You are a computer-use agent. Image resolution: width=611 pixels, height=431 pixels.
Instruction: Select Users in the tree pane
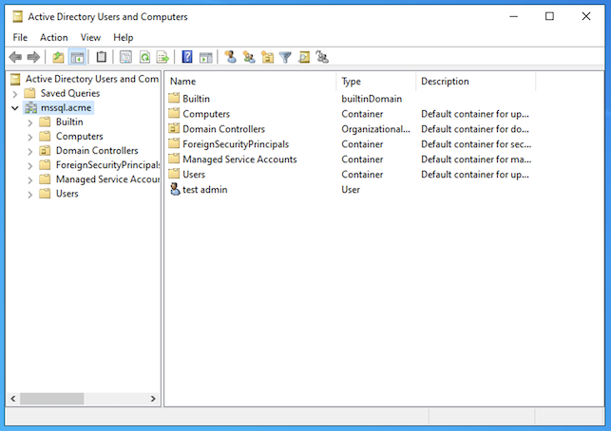point(67,194)
